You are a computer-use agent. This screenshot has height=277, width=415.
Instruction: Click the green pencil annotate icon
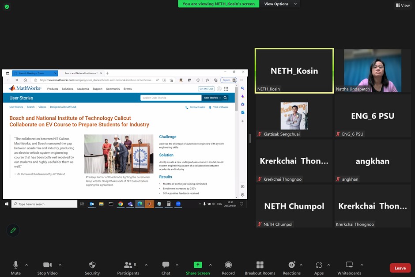point(13,230)
